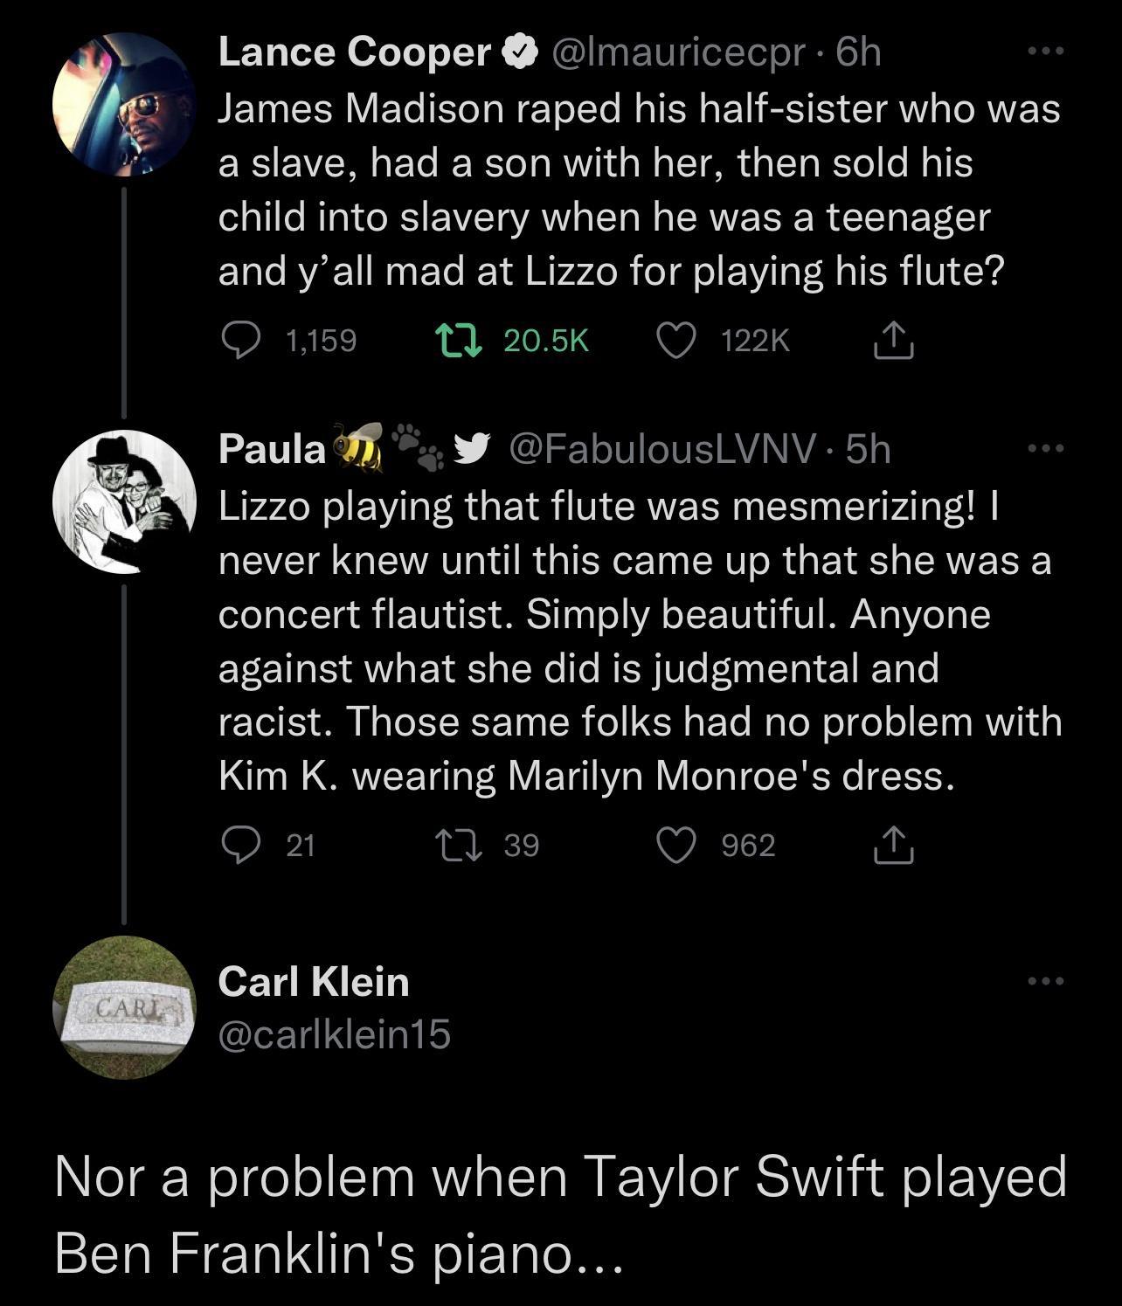The height and width of the screenshot is (1306, 1122).
Task: Open the more options menu on Lance Cooper's tweet
Action: point(1045,50)
